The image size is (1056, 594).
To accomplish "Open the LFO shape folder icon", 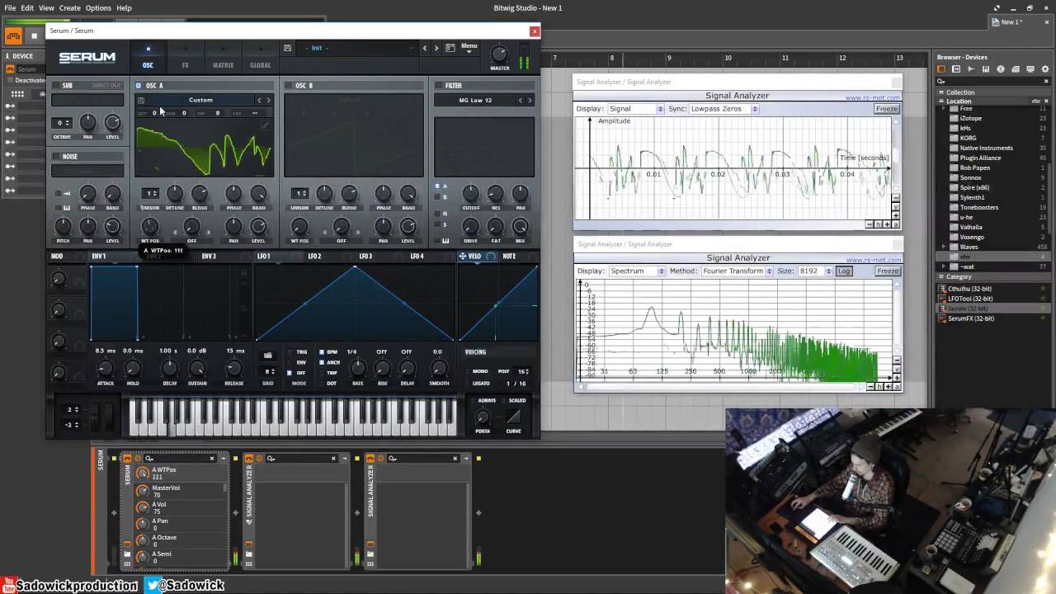I will tap(267, 356).
